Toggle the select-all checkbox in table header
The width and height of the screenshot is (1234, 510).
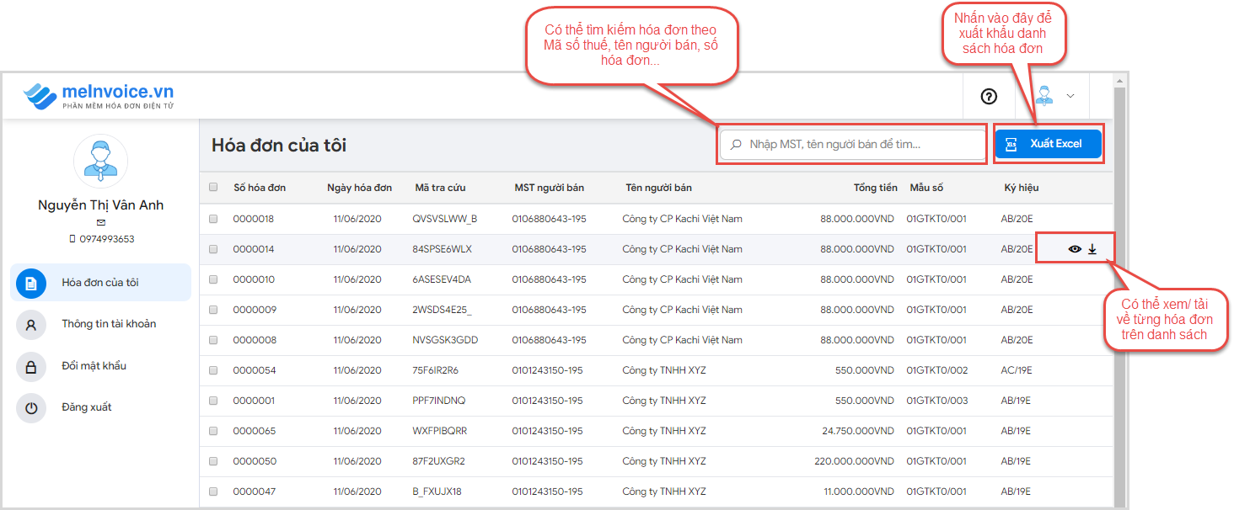[x=213, y=188]
